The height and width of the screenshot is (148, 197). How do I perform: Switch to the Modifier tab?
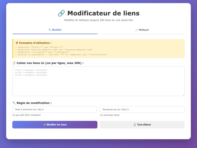point(55,30)
